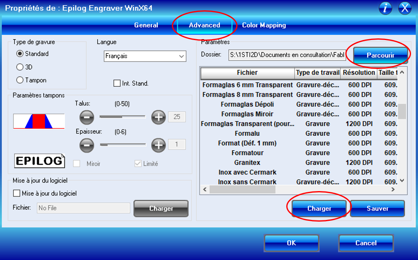
Task: Click the blue Charger button under the list
Action: [x=319, y=208]
